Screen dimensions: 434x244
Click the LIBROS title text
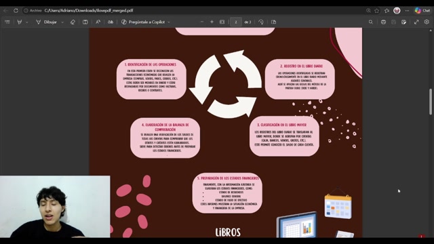228,232
